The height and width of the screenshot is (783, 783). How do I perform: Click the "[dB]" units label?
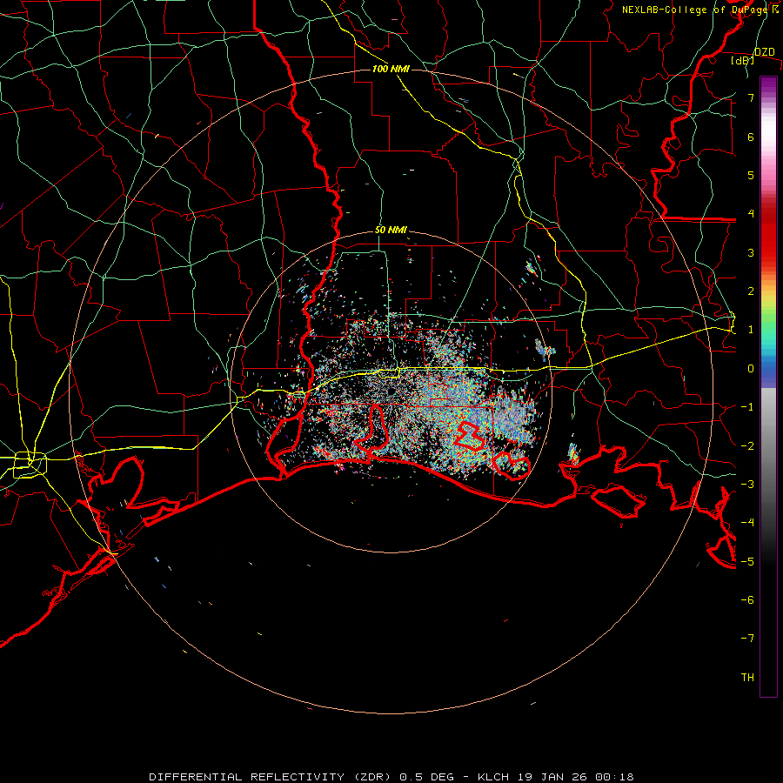[743, 61]
